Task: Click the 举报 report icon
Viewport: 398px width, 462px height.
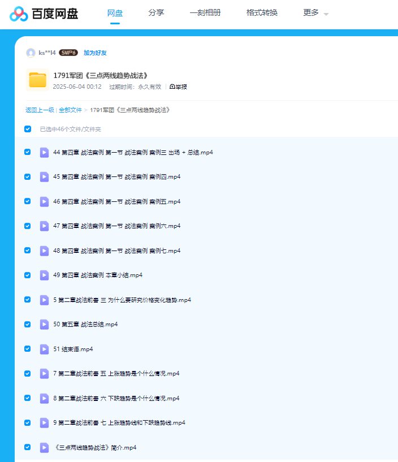Action: tap(178, 87)
